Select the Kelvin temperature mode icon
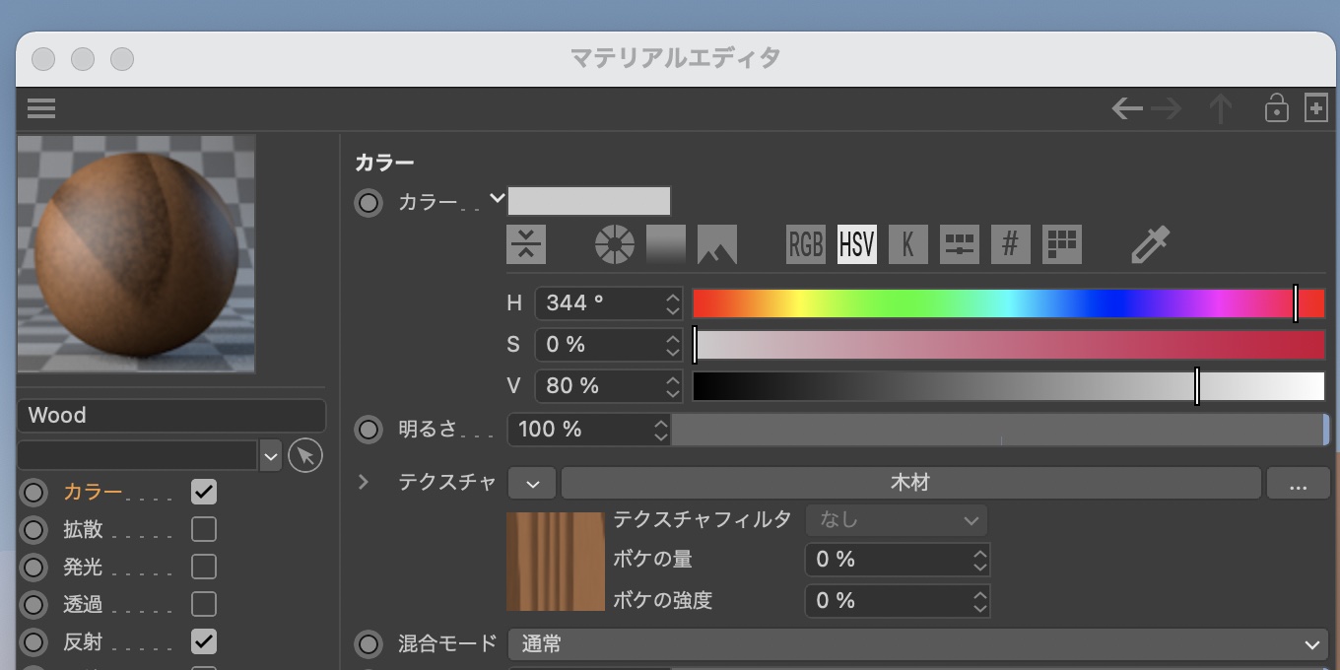Screen dimensions: 1340x670 click(x=907, y=244)
